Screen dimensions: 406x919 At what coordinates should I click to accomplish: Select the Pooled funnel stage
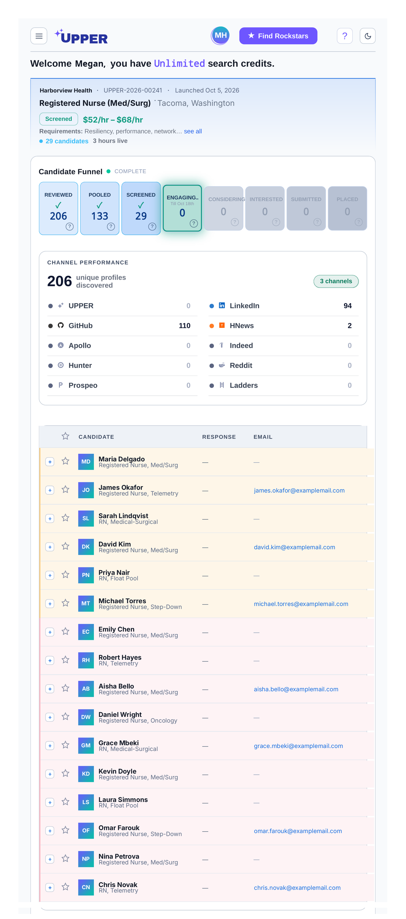tap(100, 208)
